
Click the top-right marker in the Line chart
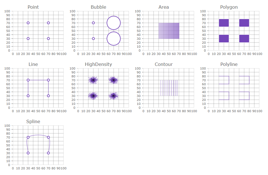tap(48, 80)
